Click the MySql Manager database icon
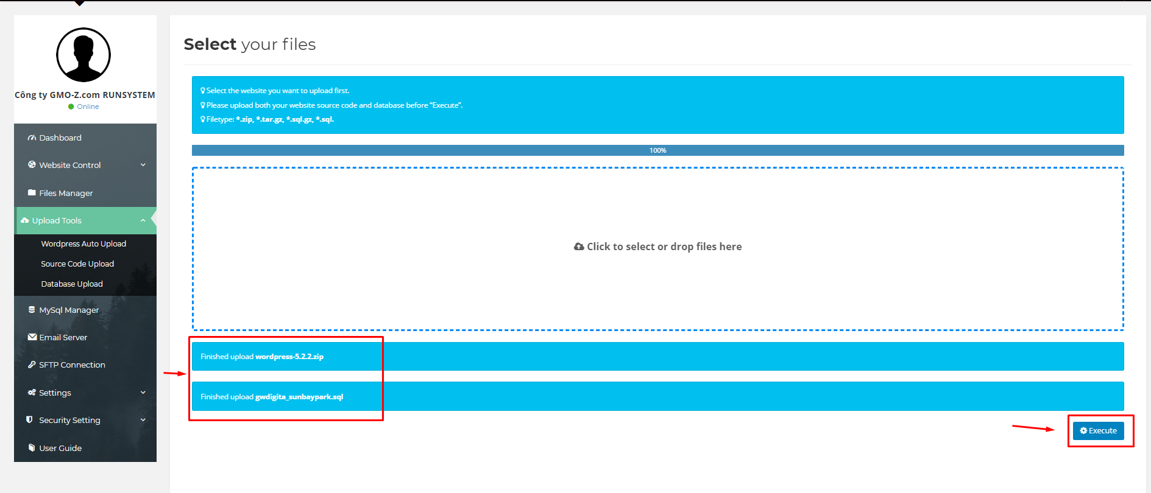This screenshot has height=493, width=1151. click(32, 310)
